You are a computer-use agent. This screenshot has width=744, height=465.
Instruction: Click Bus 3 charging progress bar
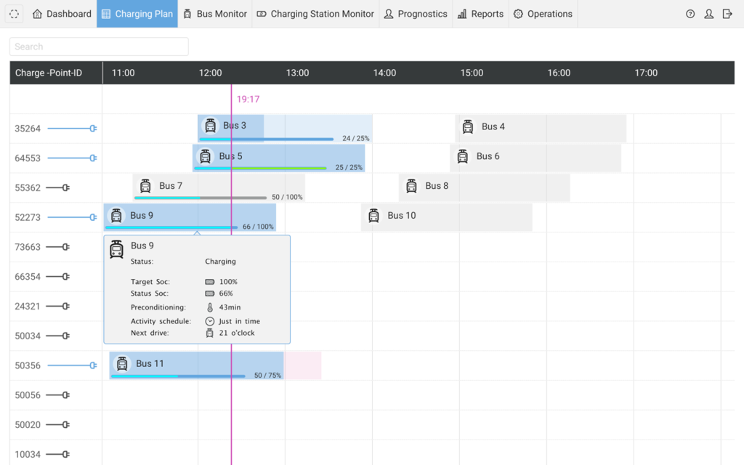coord(266,139)
